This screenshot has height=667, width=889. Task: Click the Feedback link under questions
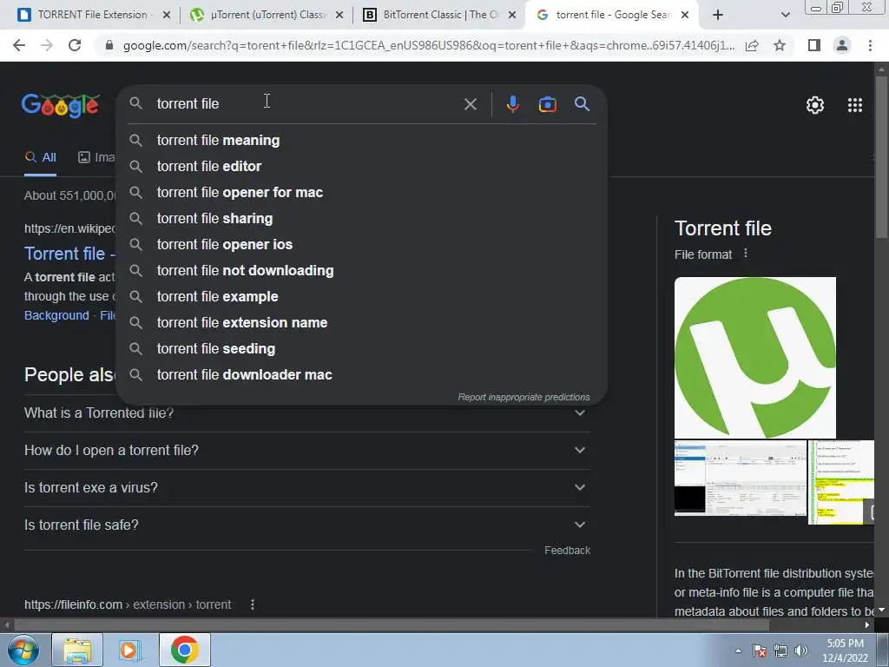(567, 550)
